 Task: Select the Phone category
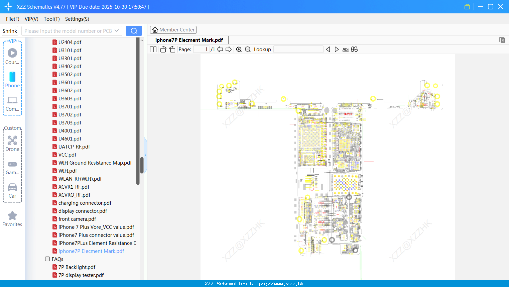click(x=12, y=80)
